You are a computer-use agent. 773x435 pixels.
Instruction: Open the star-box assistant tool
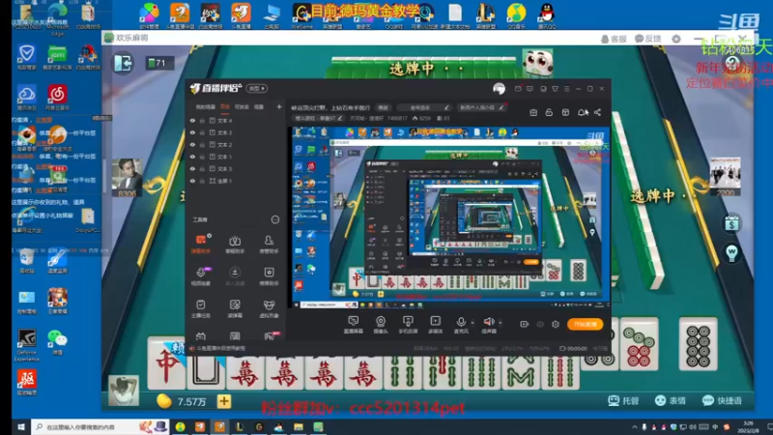point(269,275)
